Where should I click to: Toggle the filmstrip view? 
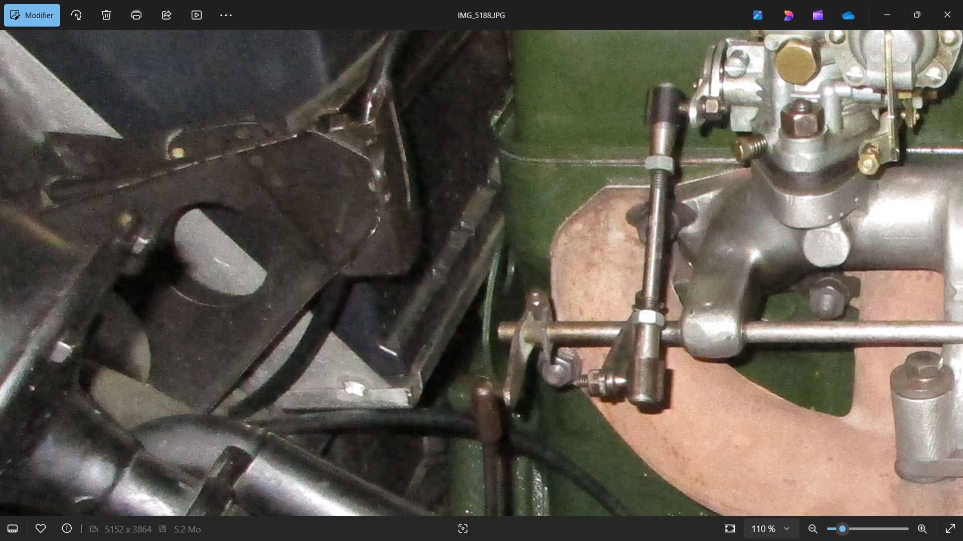pyautogui.click(x=13, y=529)
